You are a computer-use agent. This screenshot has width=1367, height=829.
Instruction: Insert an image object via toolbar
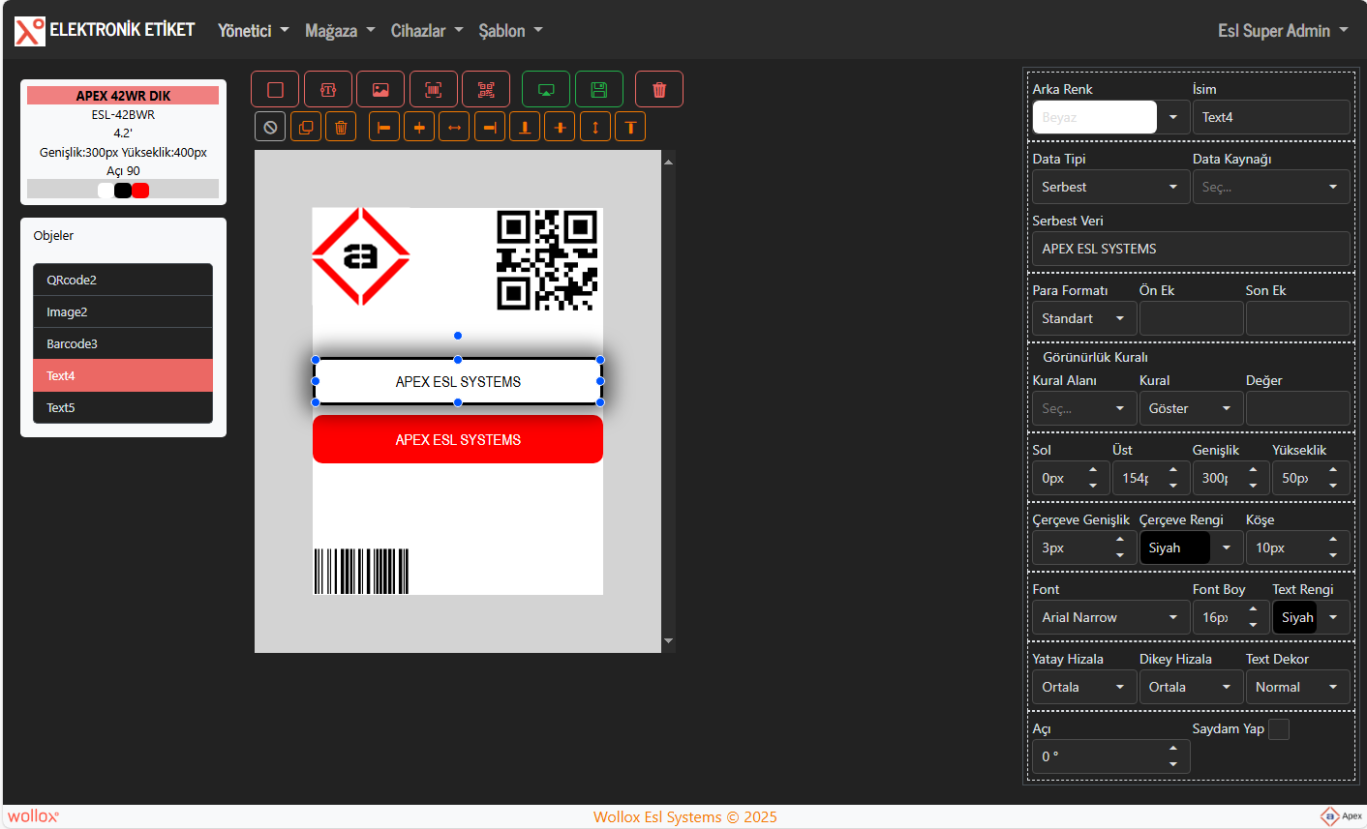pyautogui.click(x=380, y=89)
